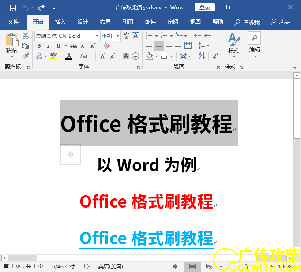The height and width of the screenshot is (272, 301).
Task: Open font color dropdown arrow
Action: (76, 56)
